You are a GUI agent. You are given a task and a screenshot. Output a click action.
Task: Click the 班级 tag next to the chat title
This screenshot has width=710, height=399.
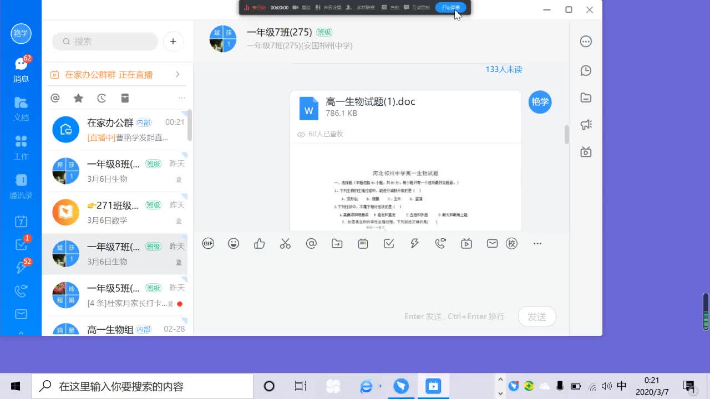click(324, 33)
